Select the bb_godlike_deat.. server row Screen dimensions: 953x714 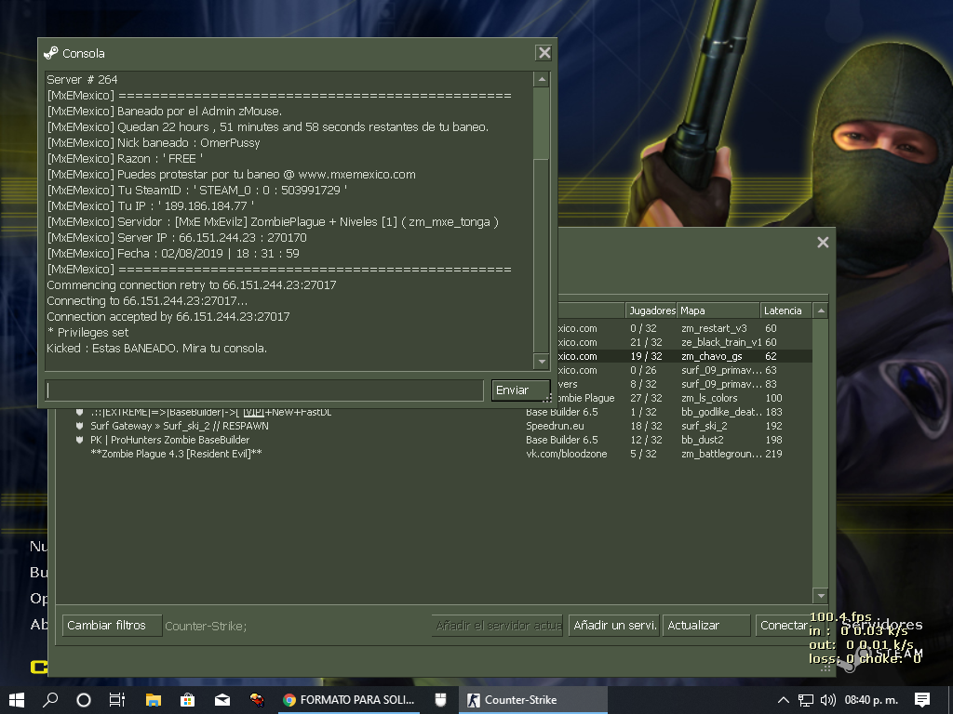pos(434,412)
